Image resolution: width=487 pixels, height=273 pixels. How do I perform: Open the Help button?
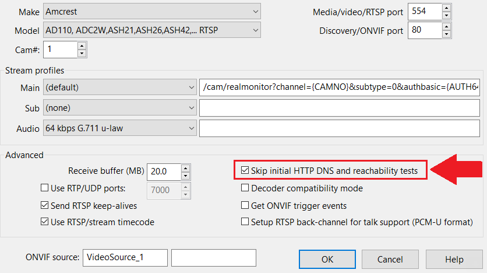click(454, 260)
